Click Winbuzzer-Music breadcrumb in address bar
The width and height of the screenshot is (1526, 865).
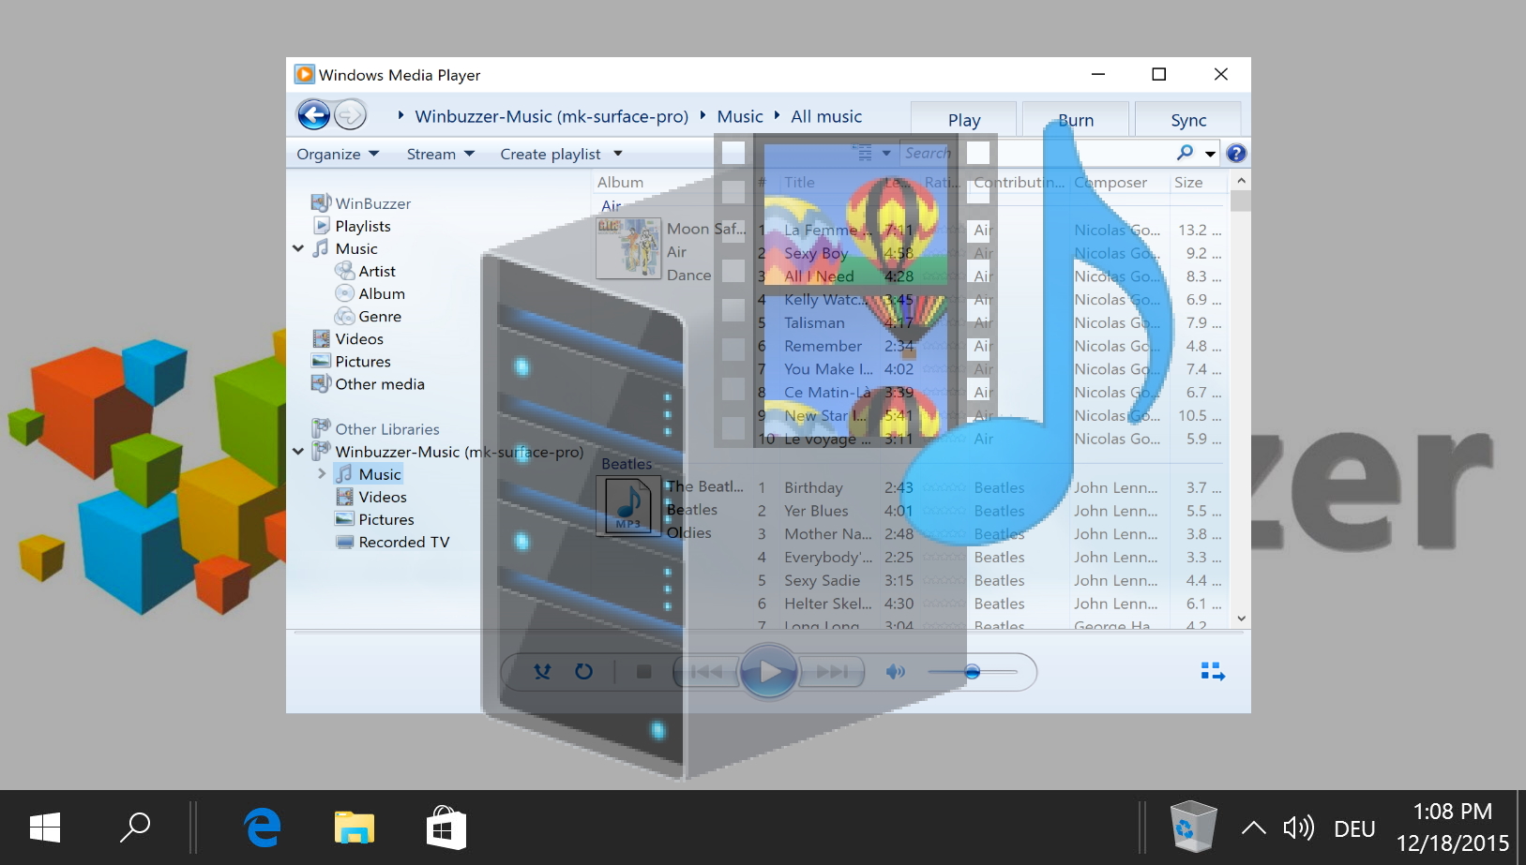551,116
